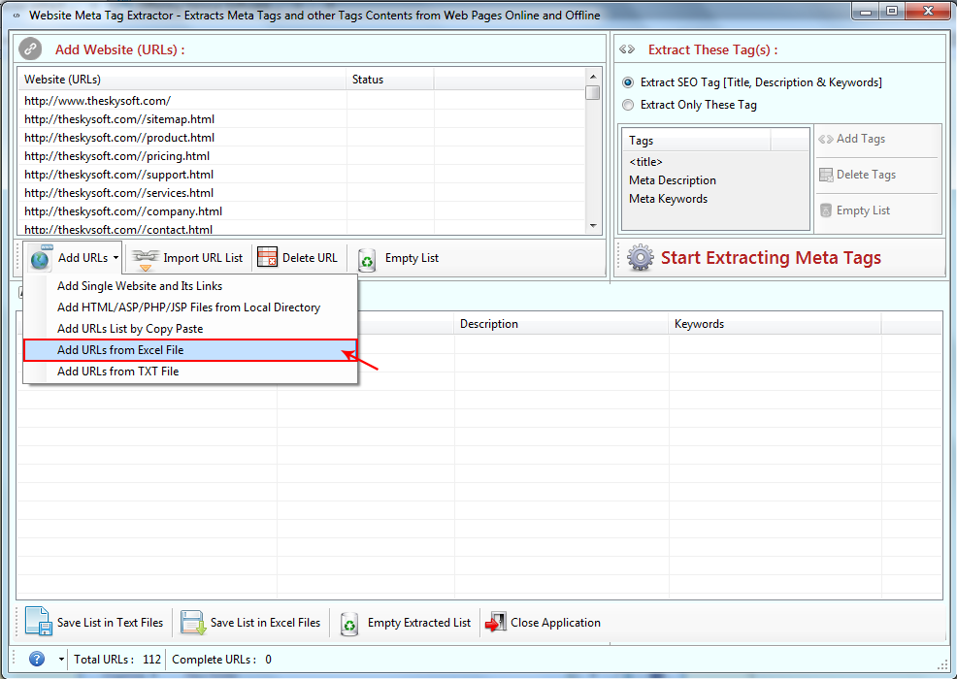Click the URL list scrollbar down arrow

click(x=593, y=226)
